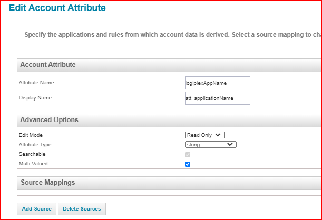This screenshot has height=220, width=322.
Task: Toggle the Searchable checkbox
Action: click(x=188, y=154)
